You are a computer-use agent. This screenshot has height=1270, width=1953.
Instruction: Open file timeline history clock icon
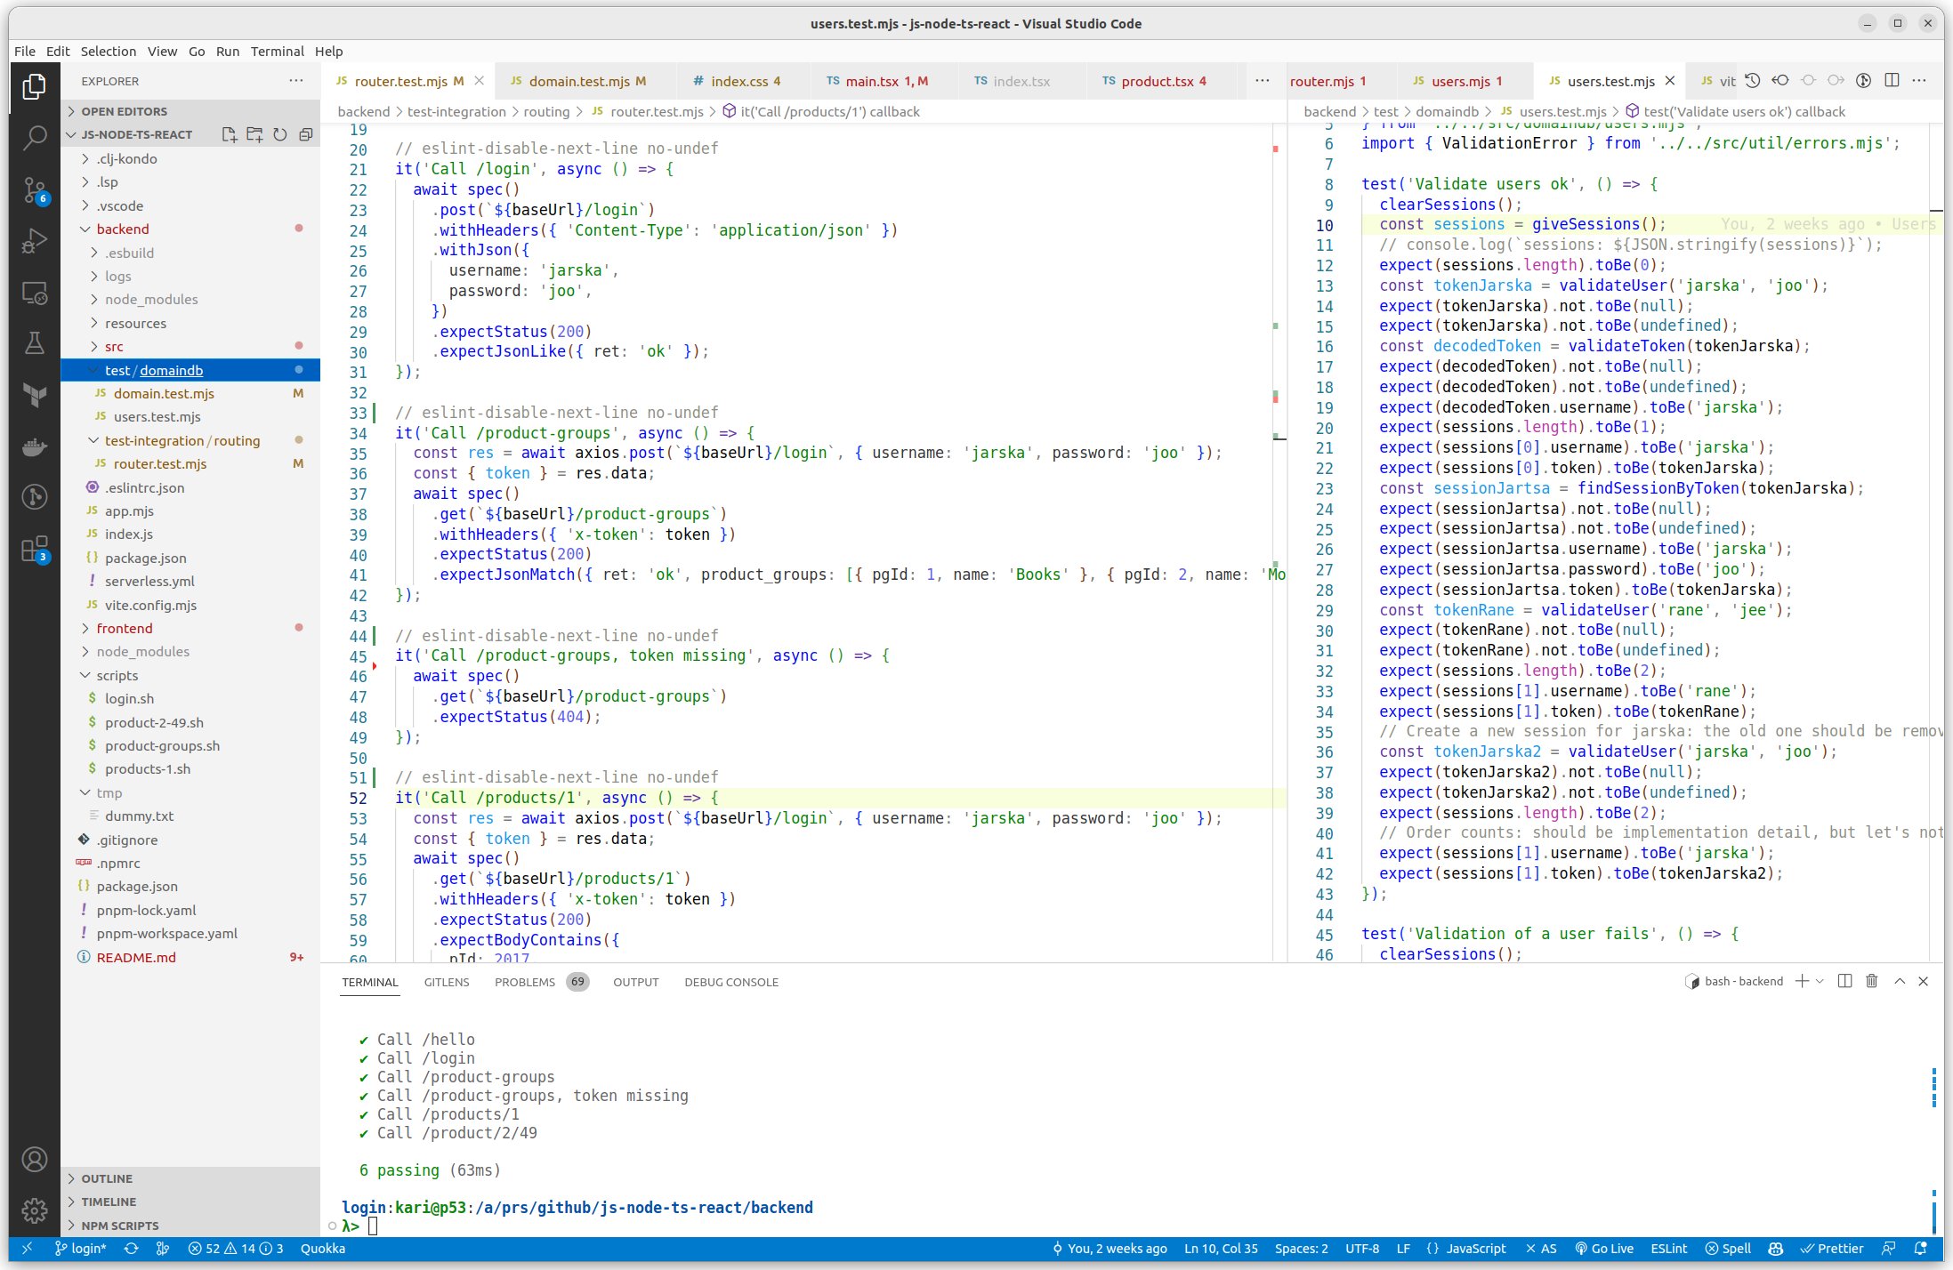pyautogui.click(x=1752, y=81)
